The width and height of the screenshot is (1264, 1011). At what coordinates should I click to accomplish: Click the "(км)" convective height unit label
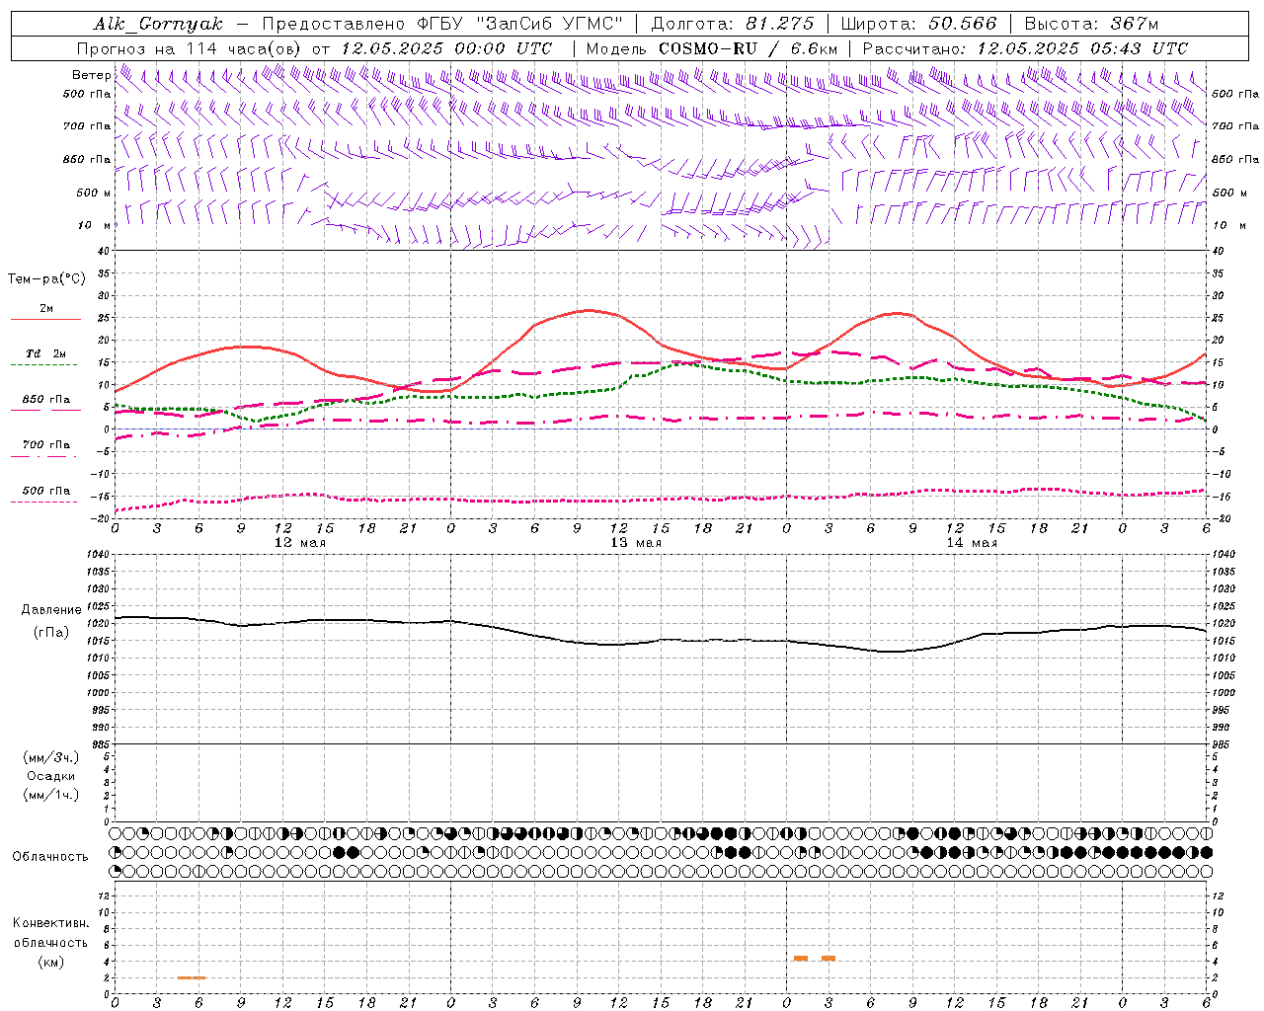pyautogui.click(x=51, y=962)
